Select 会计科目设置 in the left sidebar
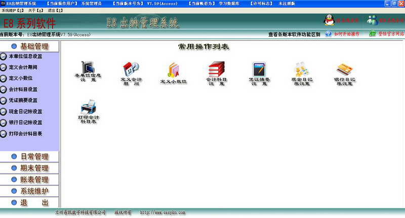The height and width of the screenshot is (218, 405). [23, 89]
